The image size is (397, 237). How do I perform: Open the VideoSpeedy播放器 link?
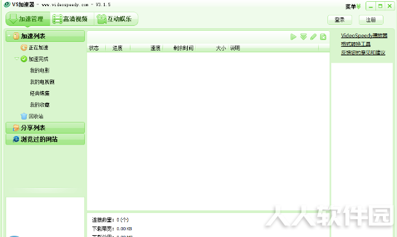click(364, 36)
